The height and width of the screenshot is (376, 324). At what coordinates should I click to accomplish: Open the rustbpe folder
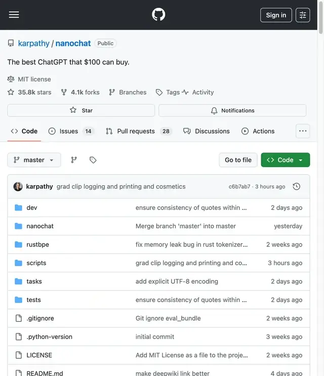tap(37, 244)
